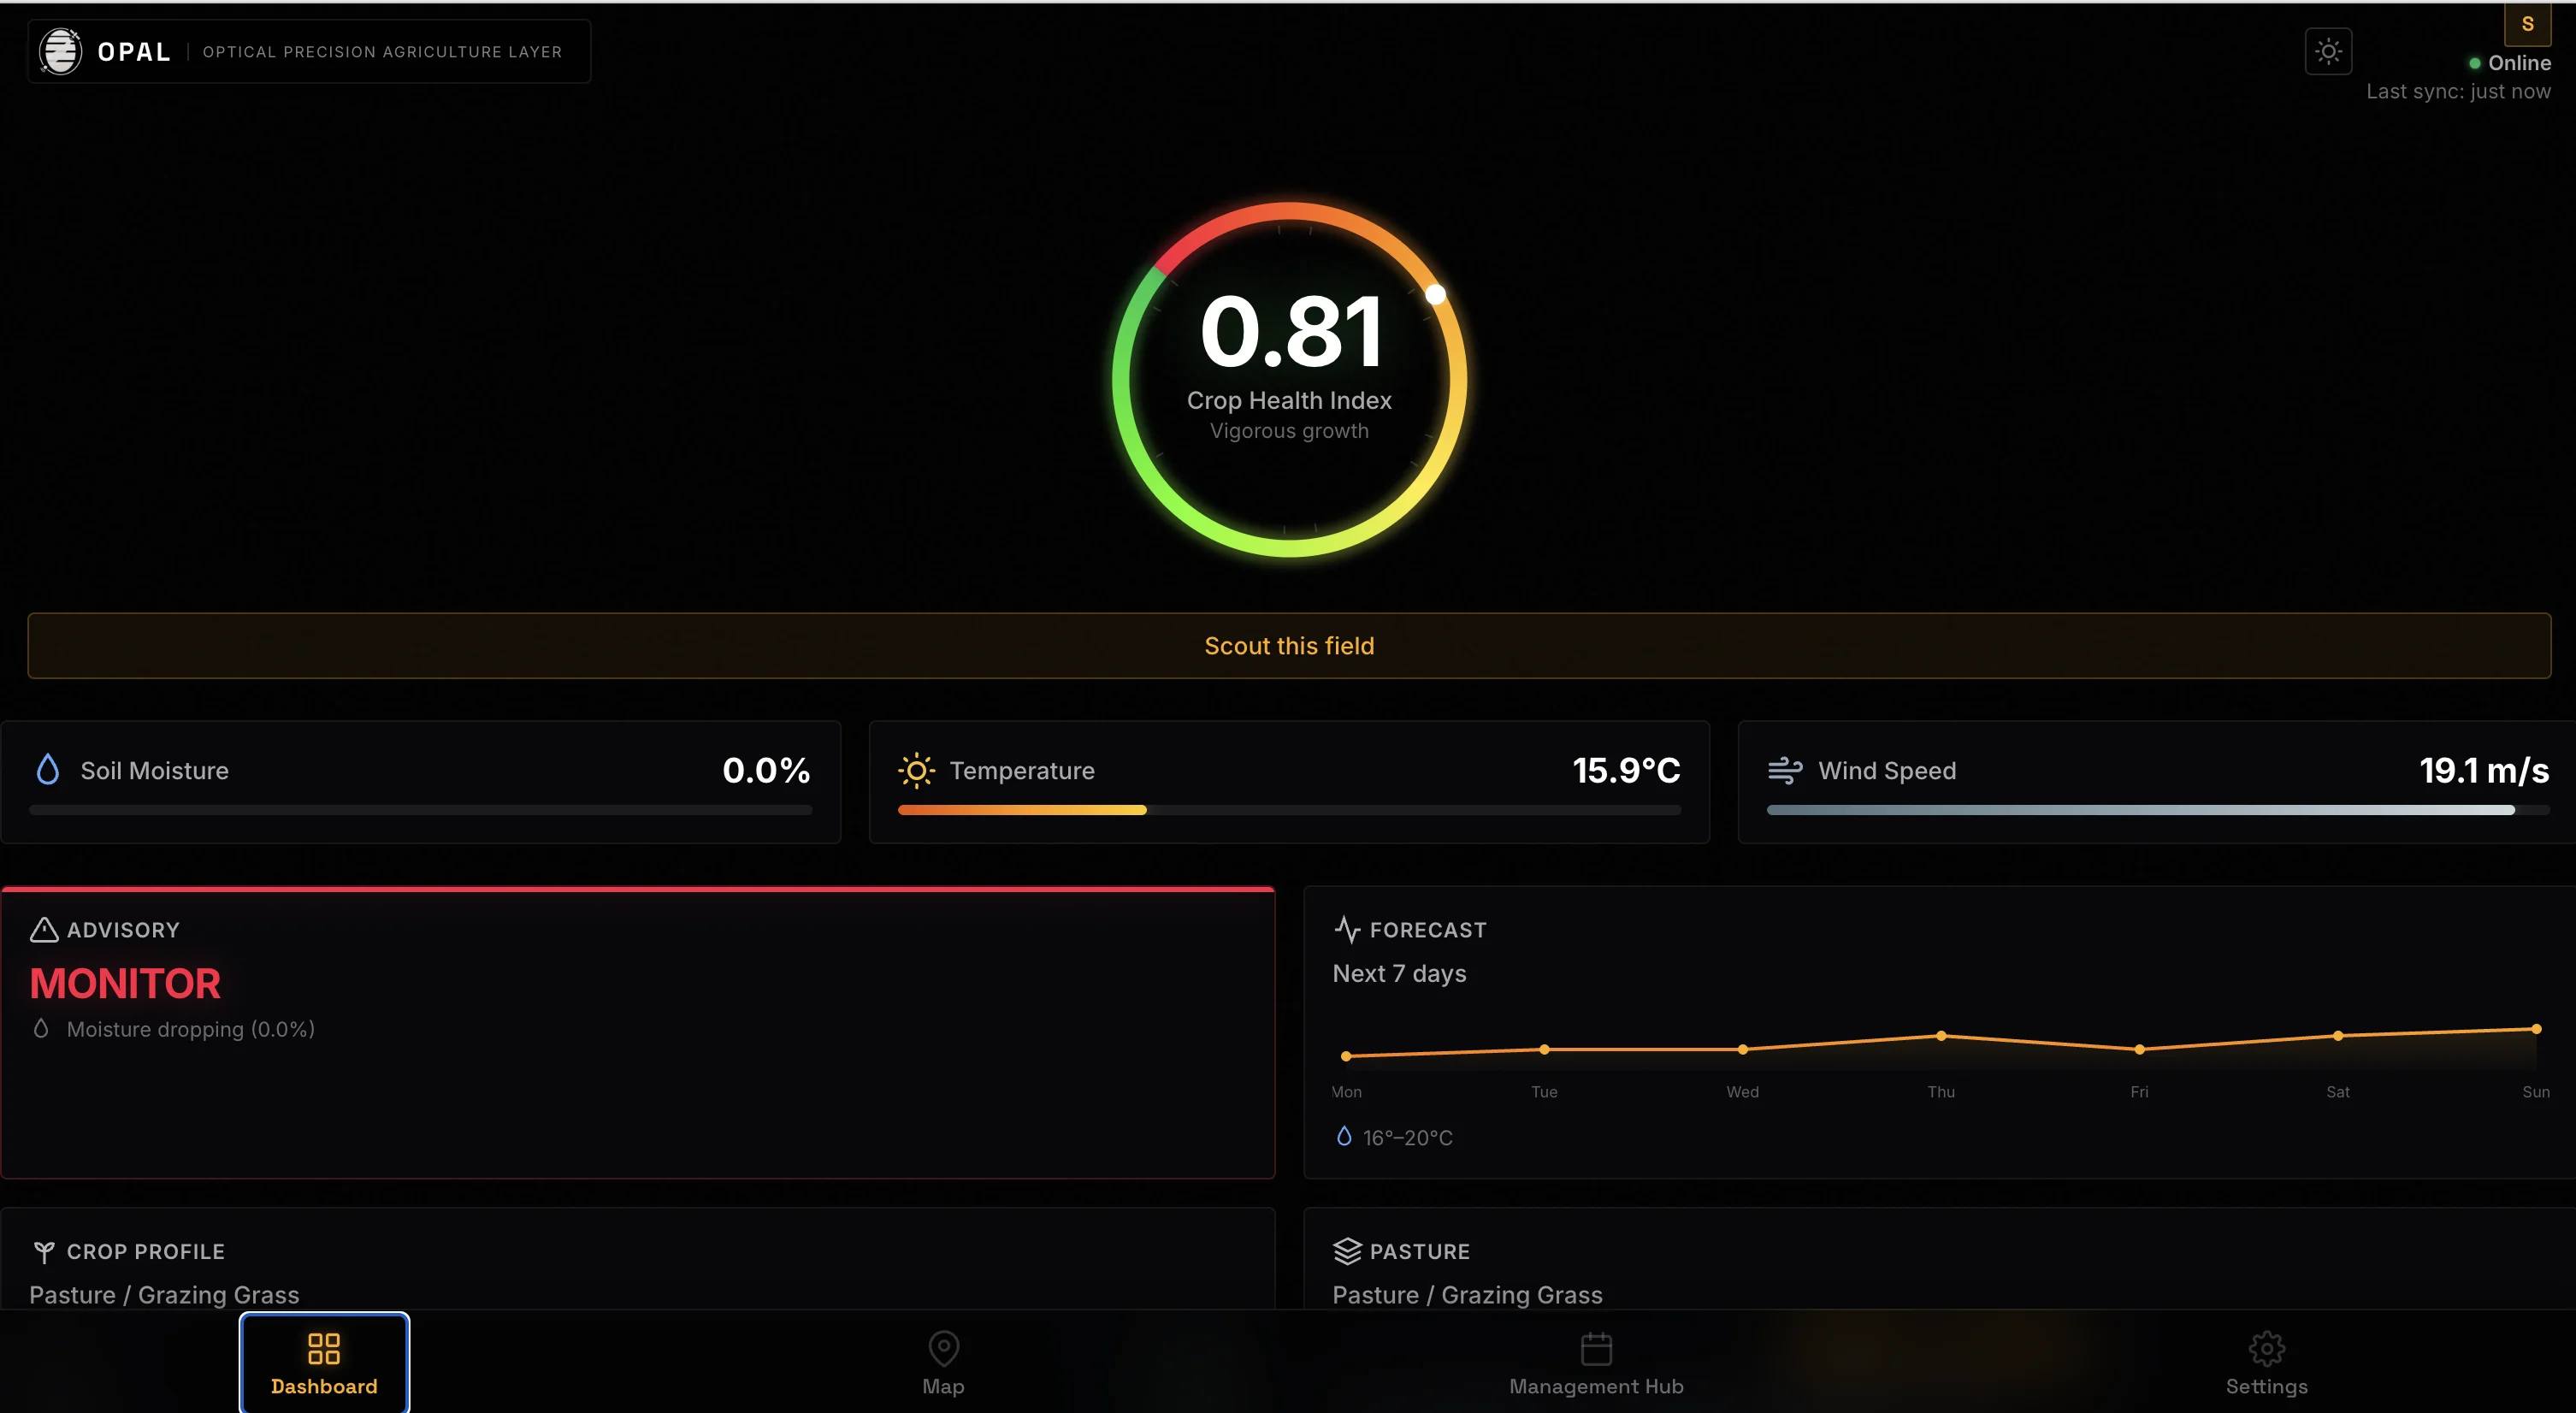Click the Soil Moisture droplet icon
This screenshot has width=2576, height=1413.
tap(47, 769)
